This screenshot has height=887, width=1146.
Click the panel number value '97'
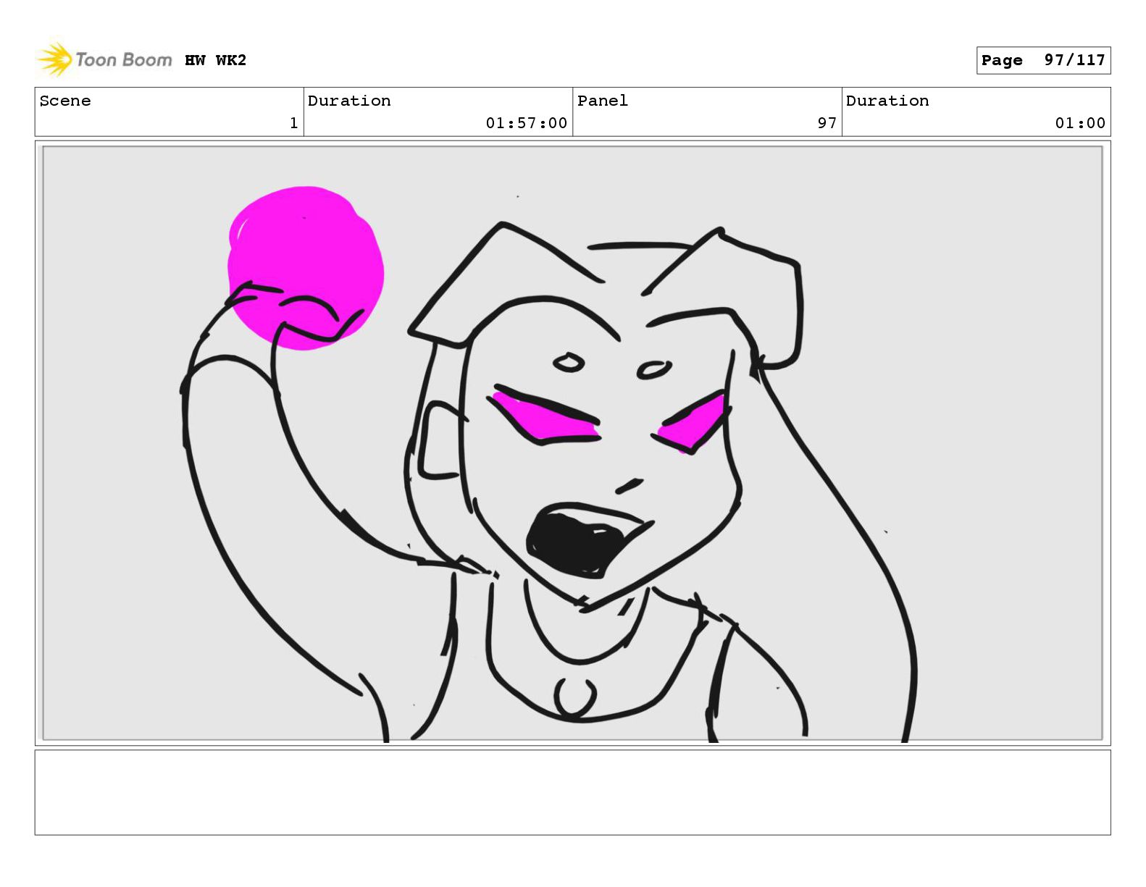coord(827,123)
